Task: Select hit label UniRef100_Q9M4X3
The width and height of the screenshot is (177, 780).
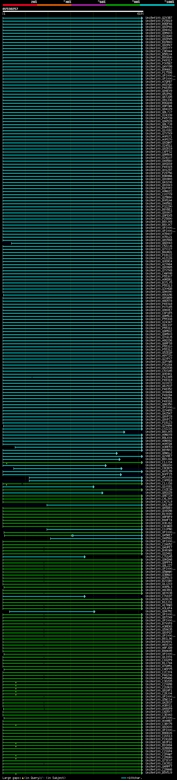Action: point(159,33)
